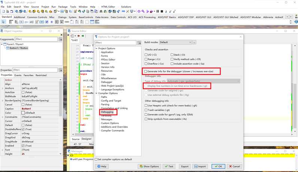Open the Build modes dropdown
This screenshot has width=298, height=172.
click(190, 42)
